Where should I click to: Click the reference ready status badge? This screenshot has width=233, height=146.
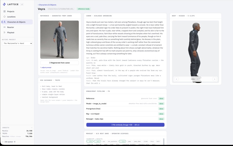tap(84, 9)
